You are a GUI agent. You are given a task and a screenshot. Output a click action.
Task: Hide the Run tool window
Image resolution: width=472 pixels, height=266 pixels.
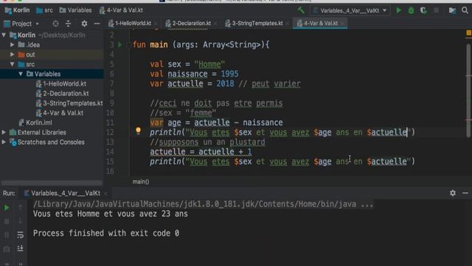(x=465, y=193)
